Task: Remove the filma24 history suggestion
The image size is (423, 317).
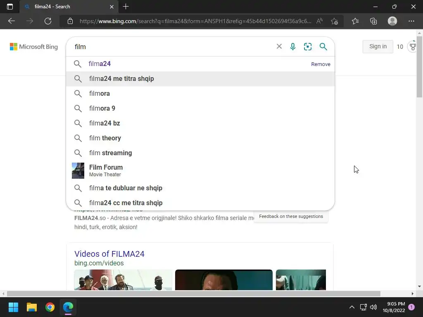Action: [321, 64]
